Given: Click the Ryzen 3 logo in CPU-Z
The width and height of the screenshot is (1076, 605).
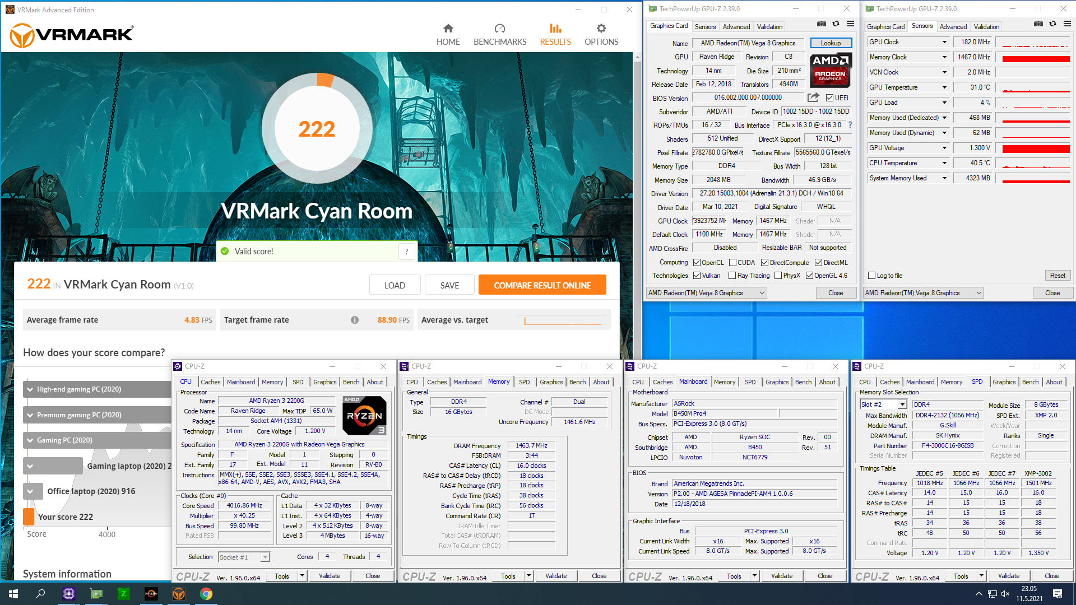Looking at the screenshot, I should (x=364, y=416).
